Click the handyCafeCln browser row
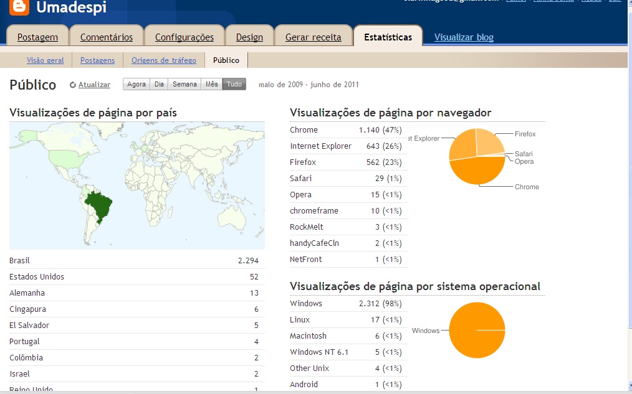 coord(348,243)
